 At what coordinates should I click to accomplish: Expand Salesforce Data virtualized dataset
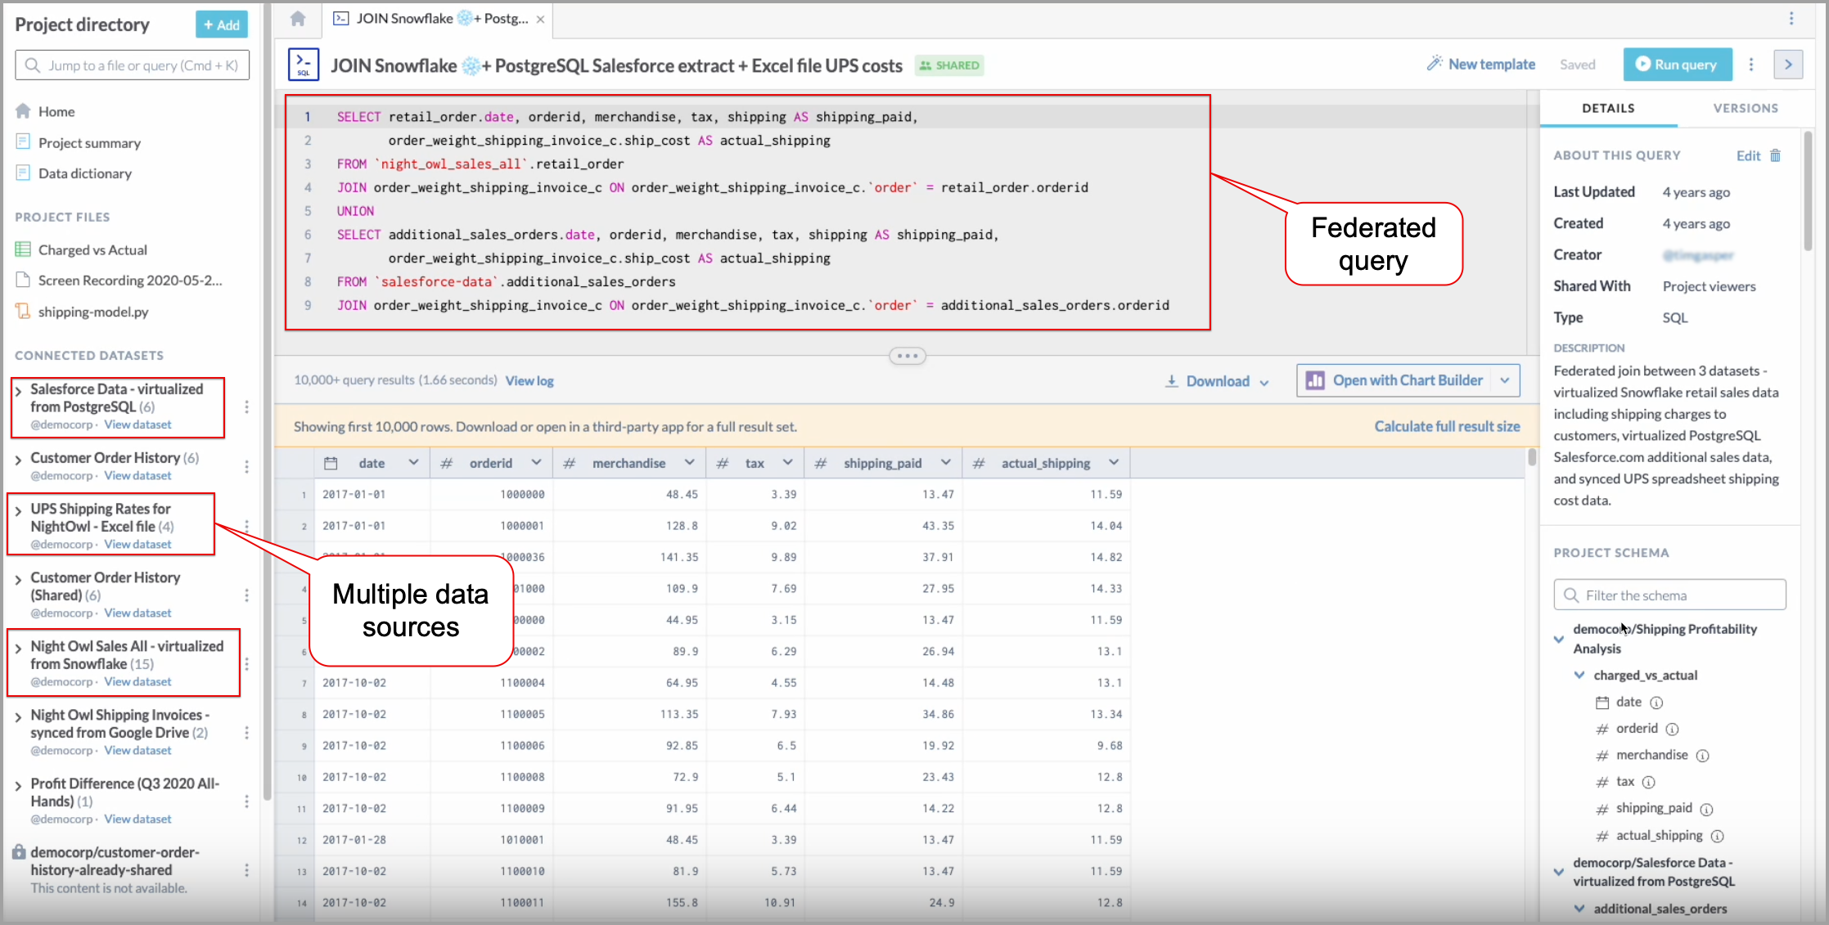[x=18, y=391]
